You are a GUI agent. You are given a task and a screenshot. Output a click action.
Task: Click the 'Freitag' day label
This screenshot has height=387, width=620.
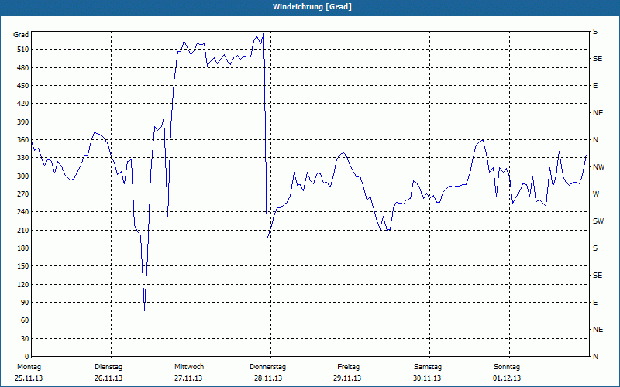point(348,367)
